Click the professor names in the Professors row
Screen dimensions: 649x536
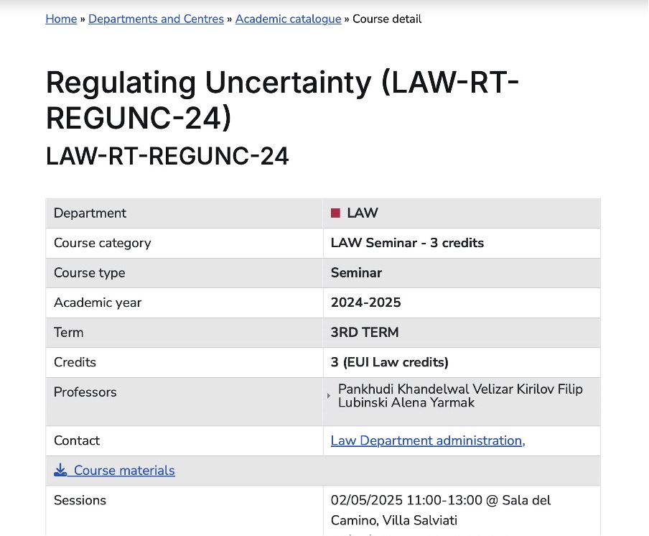460,396
